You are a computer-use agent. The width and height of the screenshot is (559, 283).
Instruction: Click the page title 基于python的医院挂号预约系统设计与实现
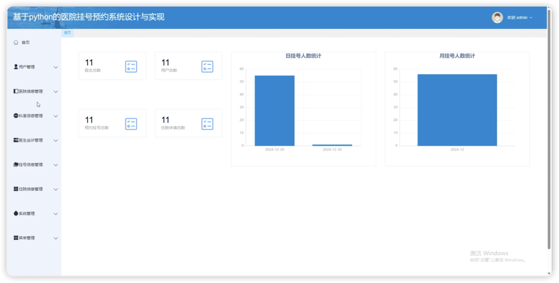click(x=89, y=17)
